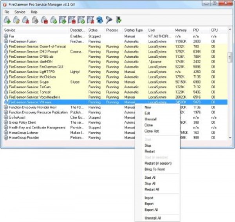Click the new service icon with green plus
The width and height of the screenshot is (235, 222).
point(7,20)
